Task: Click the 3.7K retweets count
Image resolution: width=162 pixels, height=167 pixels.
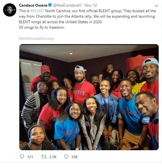Action: pos(53,157)
